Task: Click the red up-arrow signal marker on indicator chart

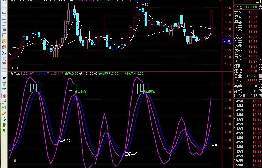Action: click(15, 160)
